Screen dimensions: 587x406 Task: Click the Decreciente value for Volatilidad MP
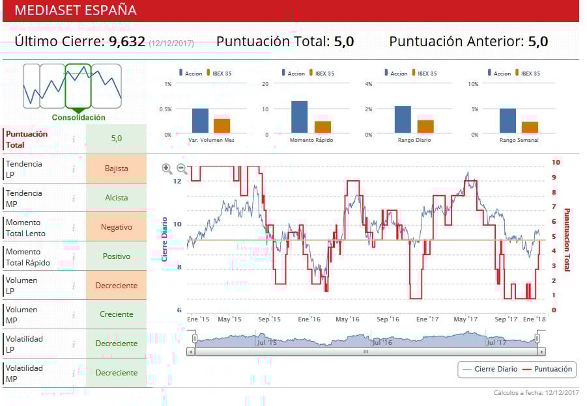117,373
